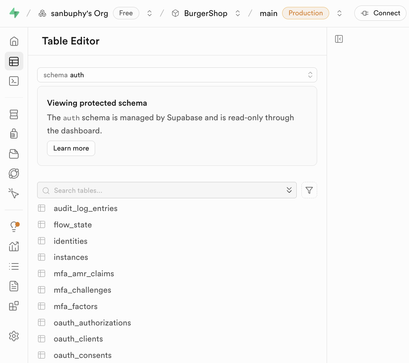Select the mfa_factors table

pyautogui.click(x=75, y=307)
